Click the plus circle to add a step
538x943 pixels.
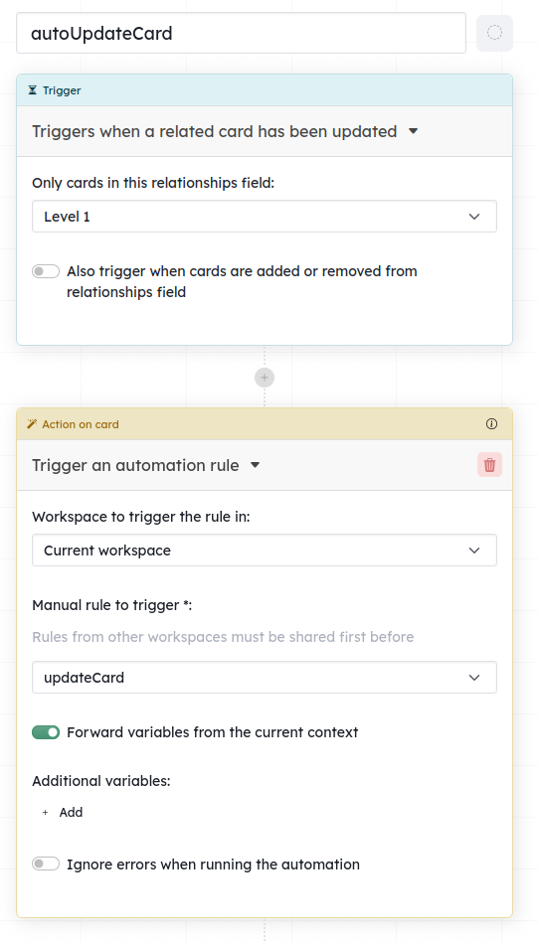[265, 377]
